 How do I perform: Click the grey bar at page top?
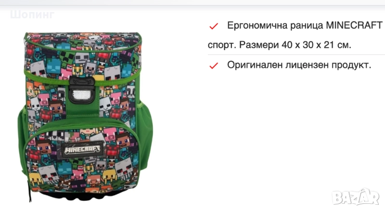tap(192, 3)
